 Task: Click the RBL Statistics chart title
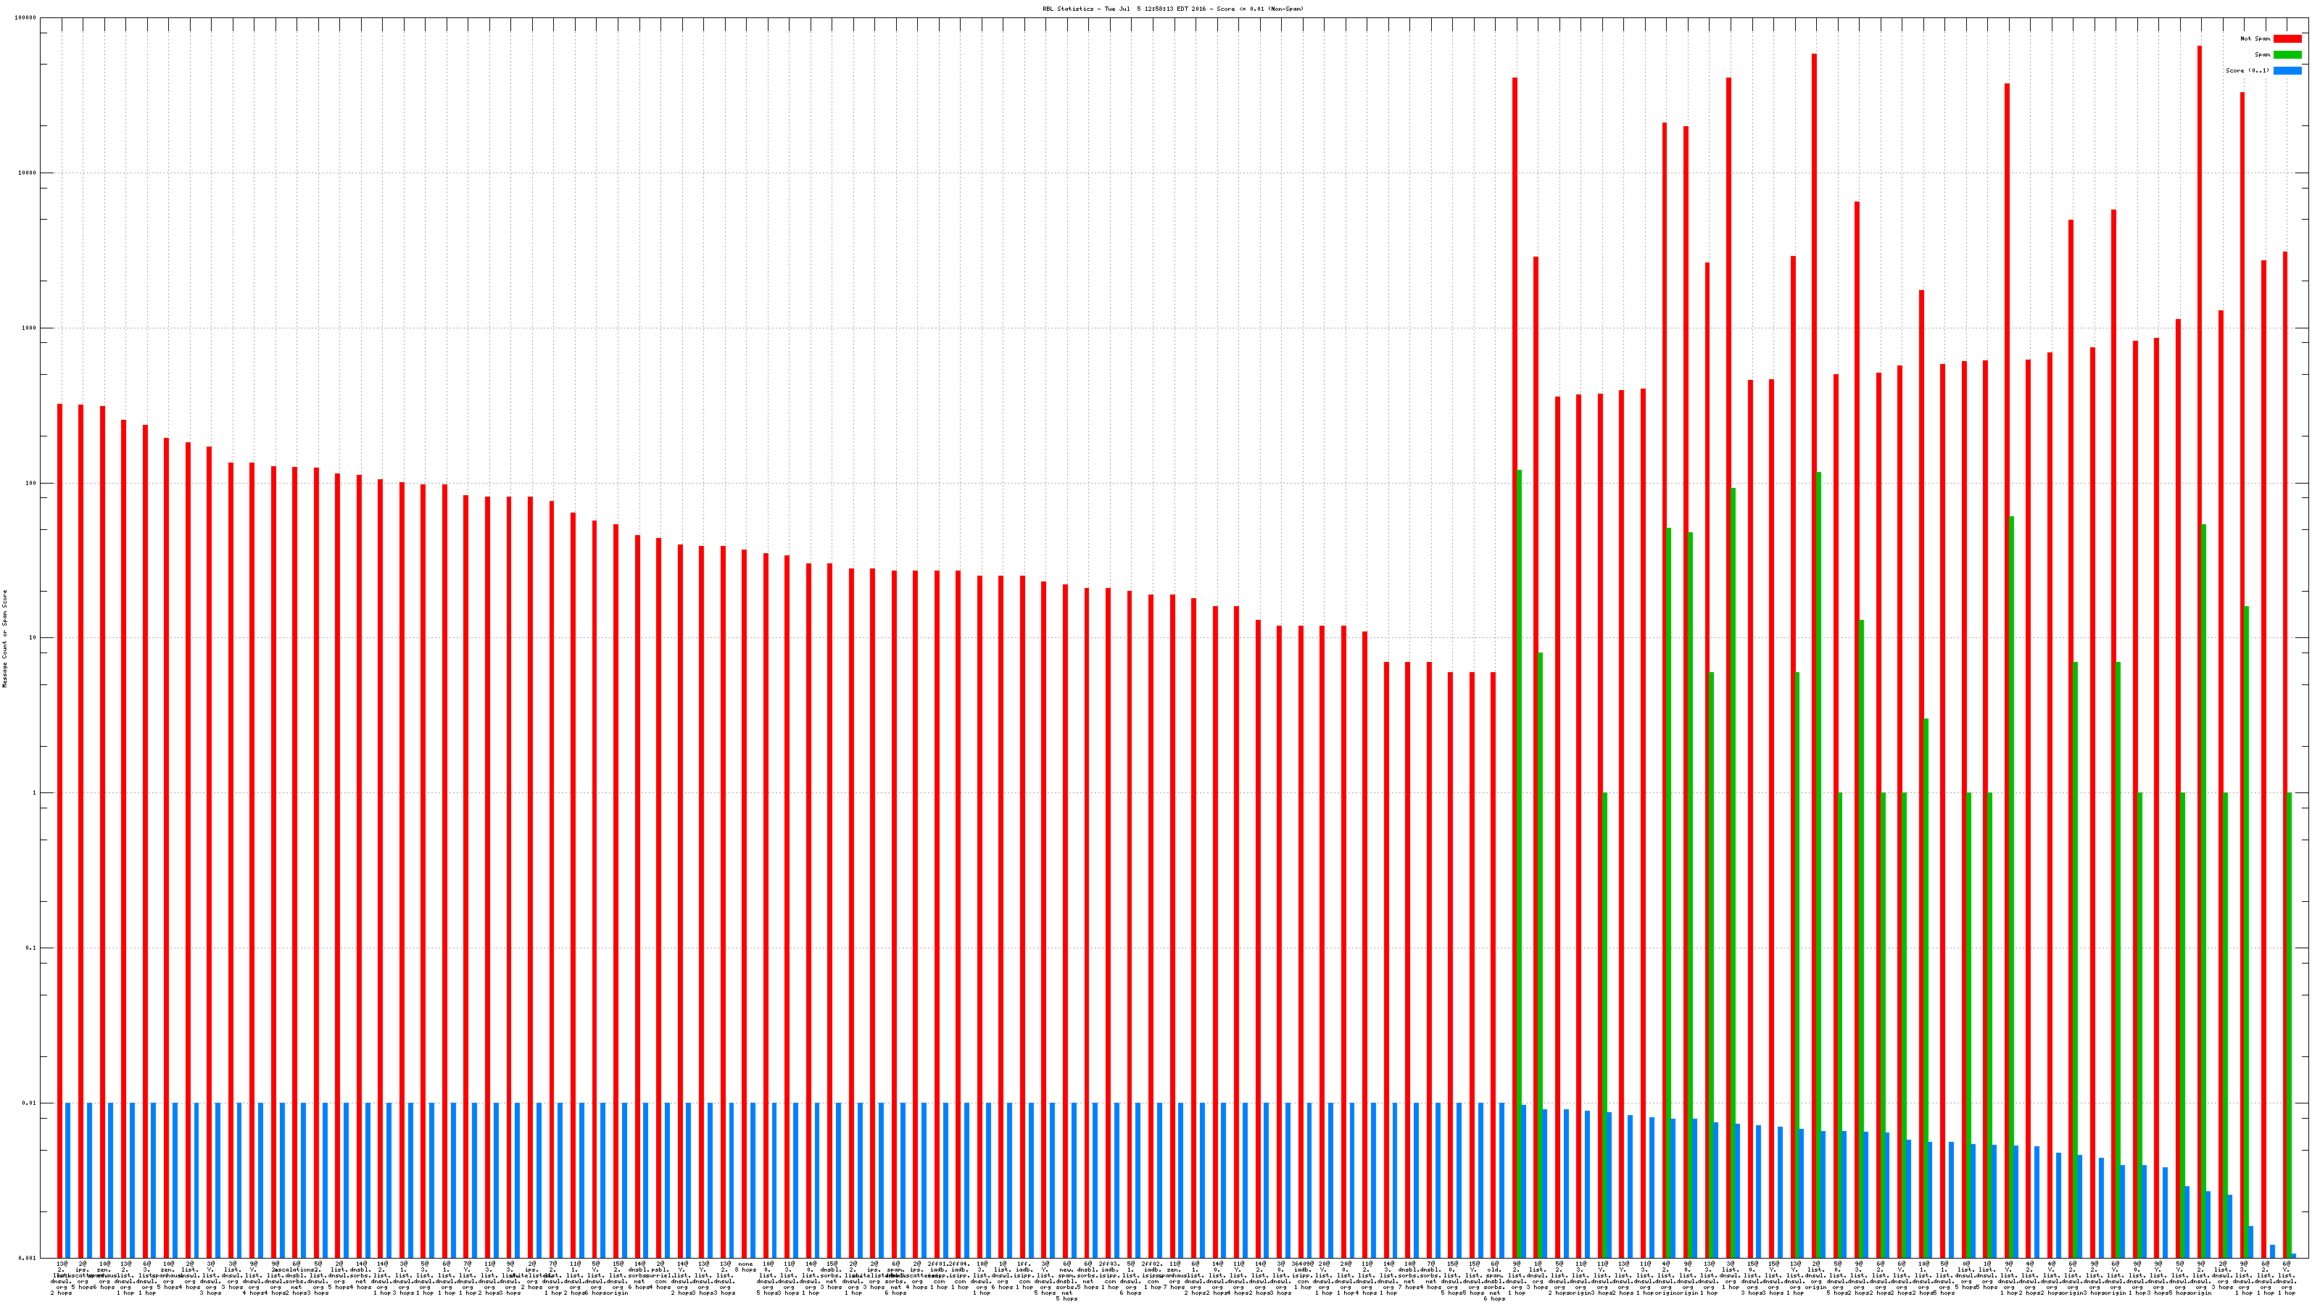(x=1172, y=9)
